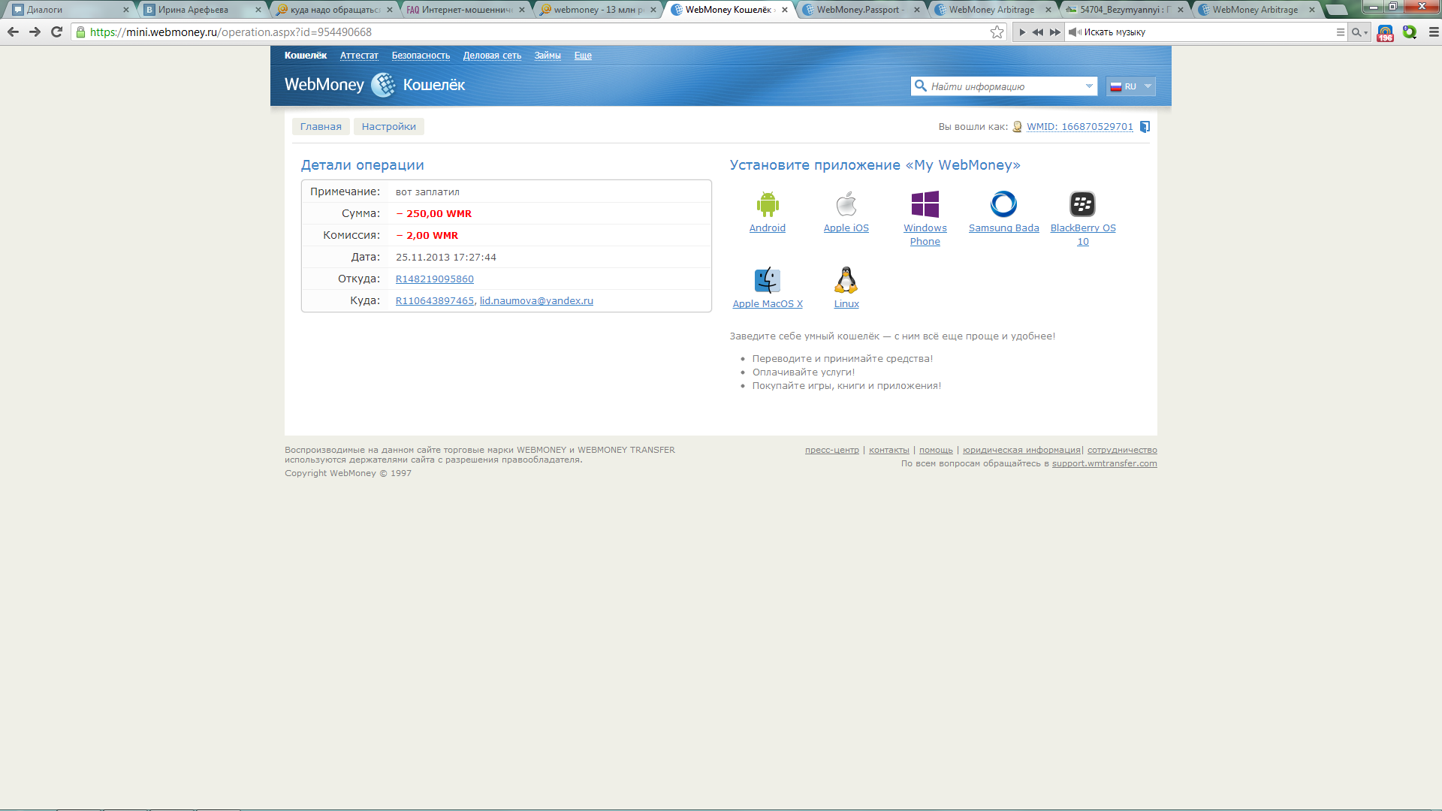Image resolution: width=1442 pixels, height=811 pixels.
Task: Click the browser back arrow
Action: click(x=13, y=32)
